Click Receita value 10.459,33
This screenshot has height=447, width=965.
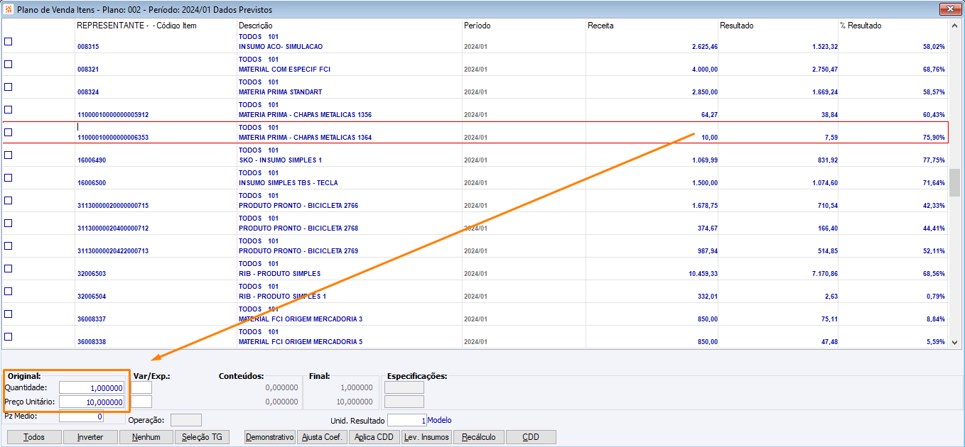pos(703,274)
